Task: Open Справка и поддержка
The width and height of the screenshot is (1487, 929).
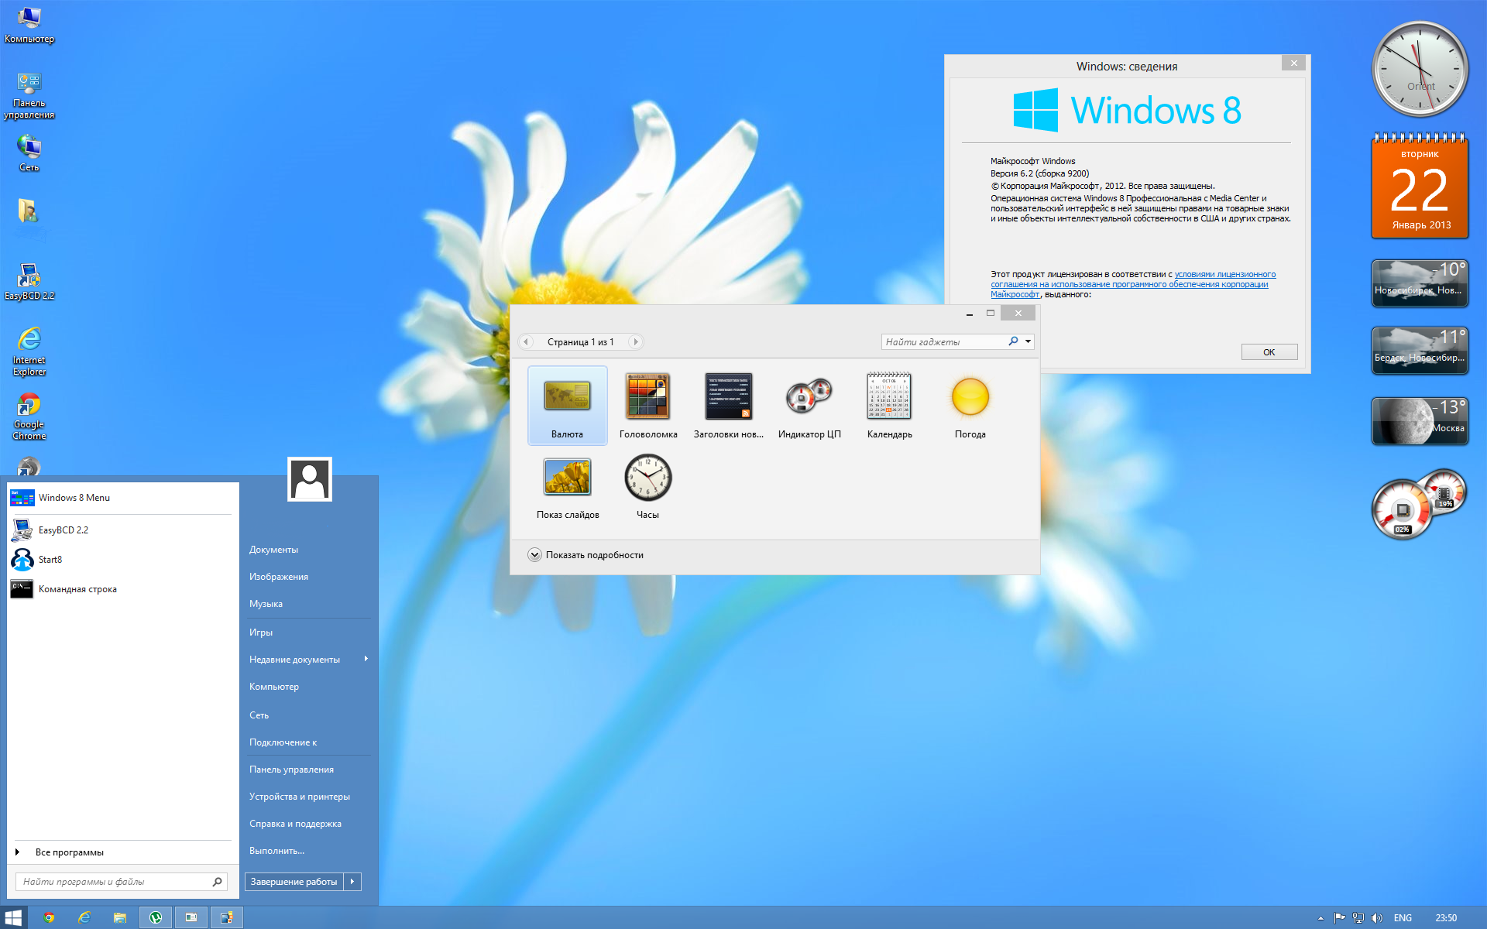Action: point(295,824)
